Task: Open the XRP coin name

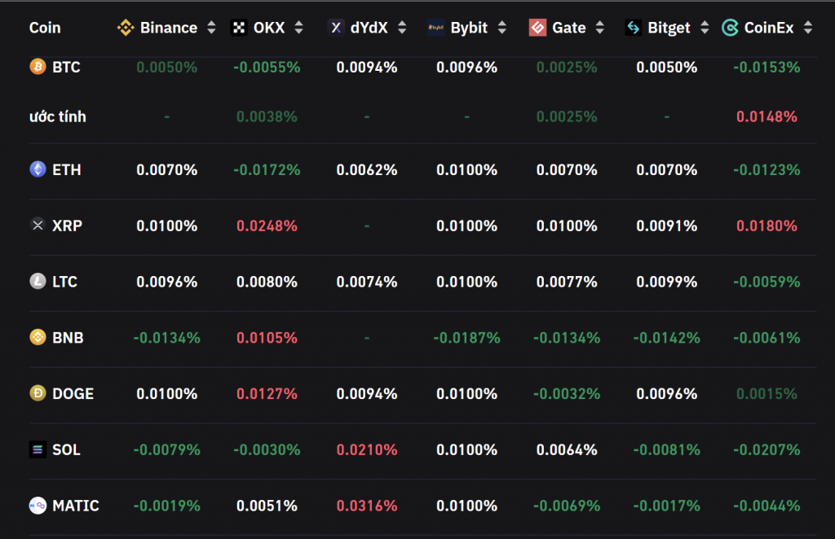Action: coord(67,226)
